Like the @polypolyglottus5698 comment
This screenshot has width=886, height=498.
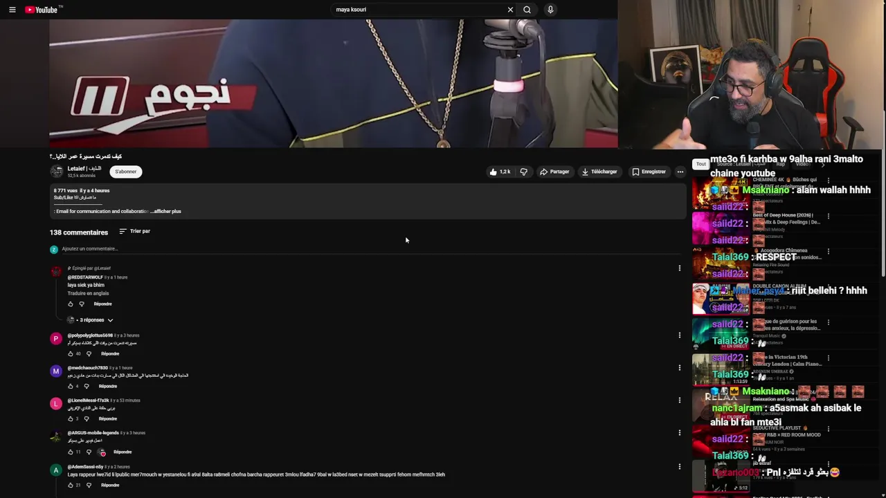point(70,354)
